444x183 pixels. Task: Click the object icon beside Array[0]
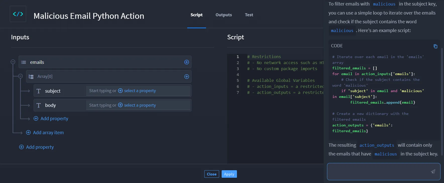31,77
